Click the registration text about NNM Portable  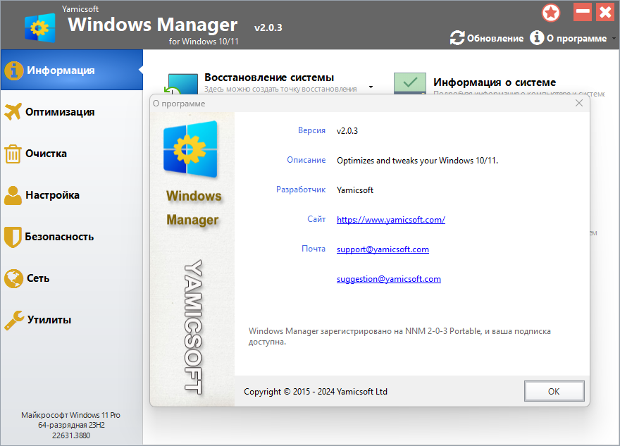(x=399, y=337)
